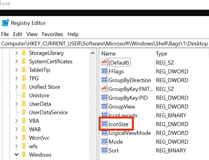Select the TabletTip folder icon
Image resolution: width=209 pixels, height=160 pixels.
[24, 70]
